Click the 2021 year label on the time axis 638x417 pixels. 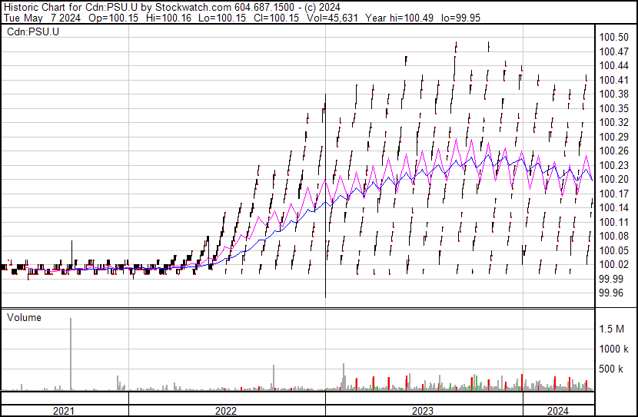[x=64, y=411]
